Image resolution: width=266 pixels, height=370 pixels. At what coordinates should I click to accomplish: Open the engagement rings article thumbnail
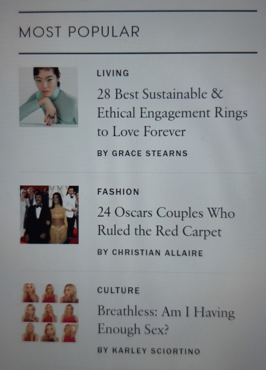[x=49, y=97]
